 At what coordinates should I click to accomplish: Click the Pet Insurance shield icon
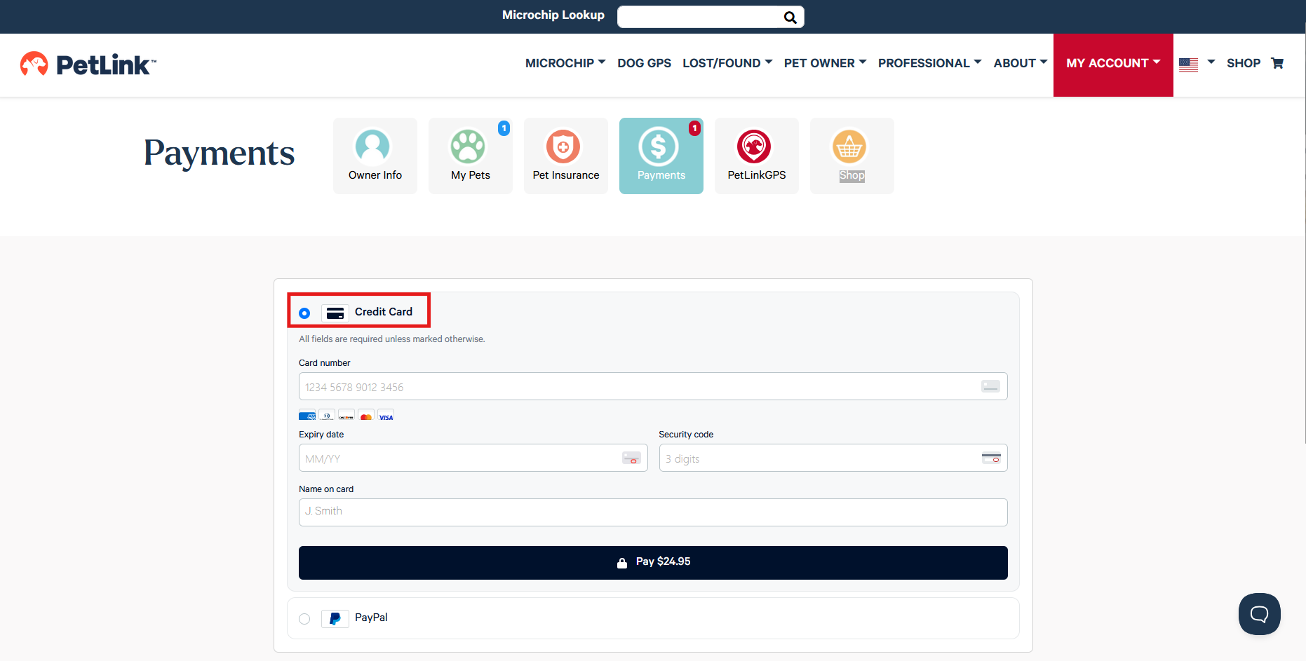point(563,146)
